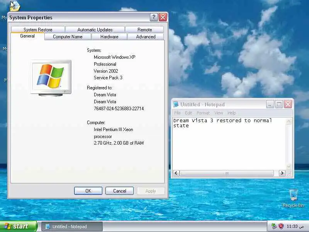Click the Notepad resize grip corner
Viewport: 309px width, 232px height.
tap(289, 174)
